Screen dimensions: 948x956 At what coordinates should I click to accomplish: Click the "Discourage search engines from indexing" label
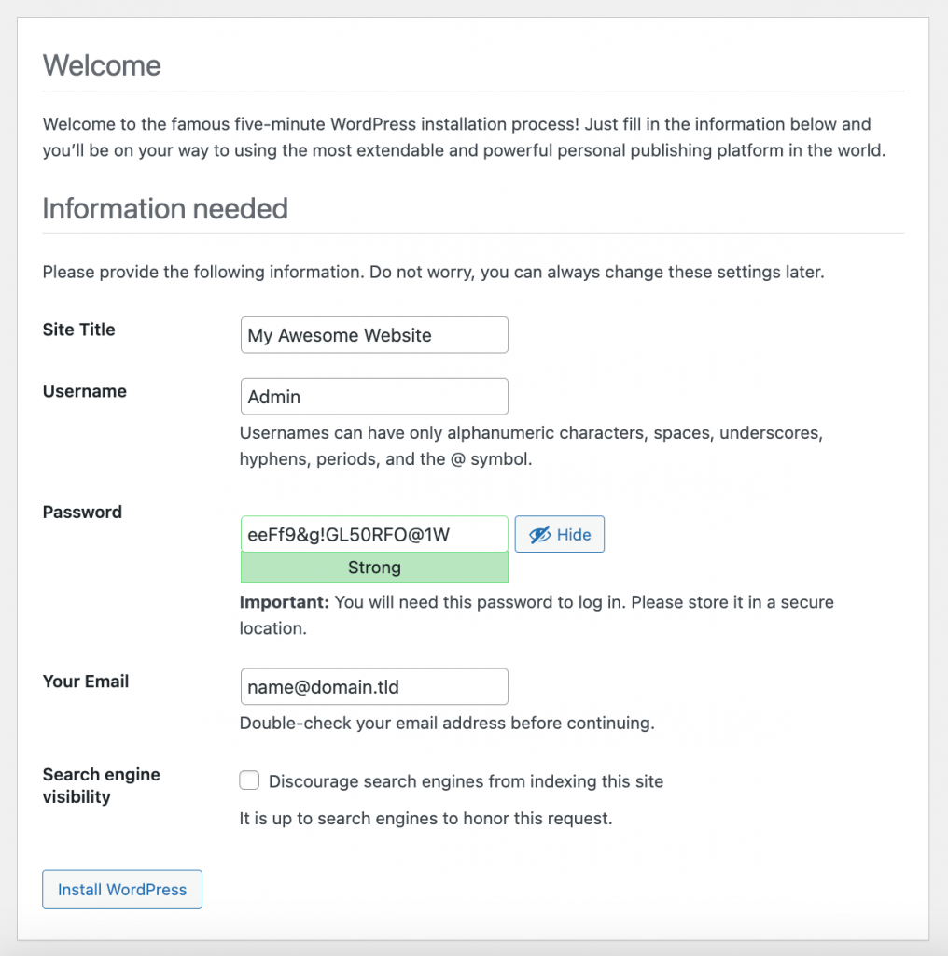tap(466, 781)
